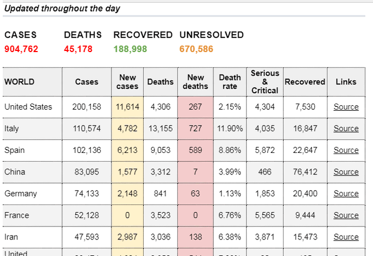Open the Germany Source link
Screen dimensions: 373x256
pyautogui.click(x=346, y=194)
